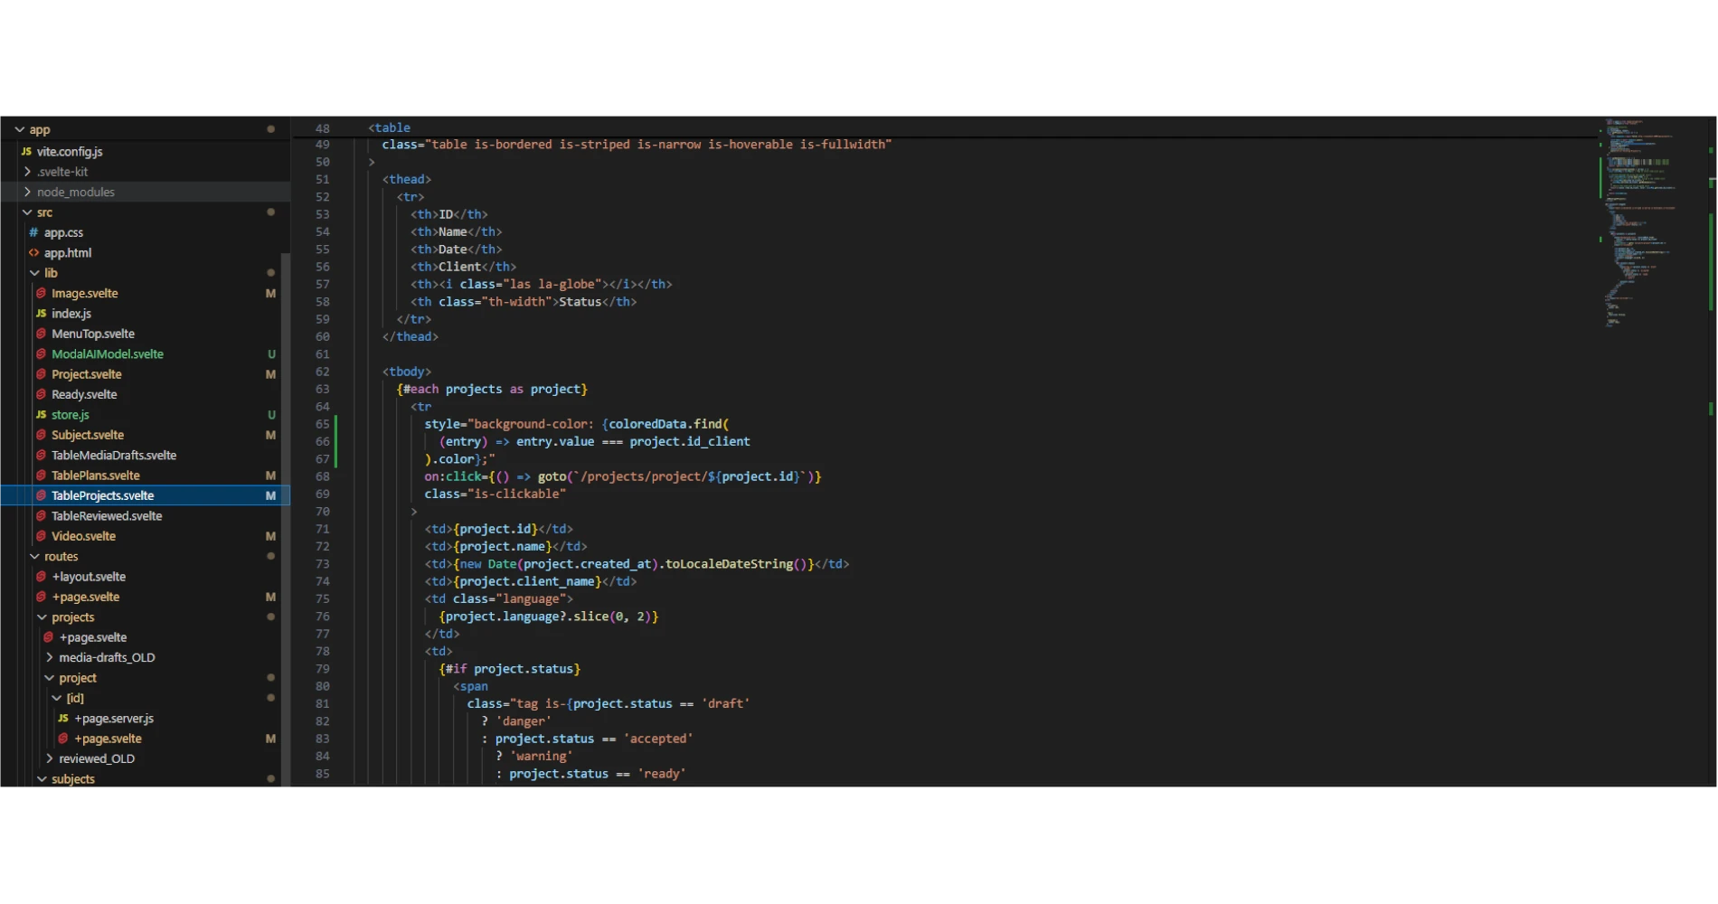Click the Svelte icon beside Video.svelte

[x=41, y=536]
